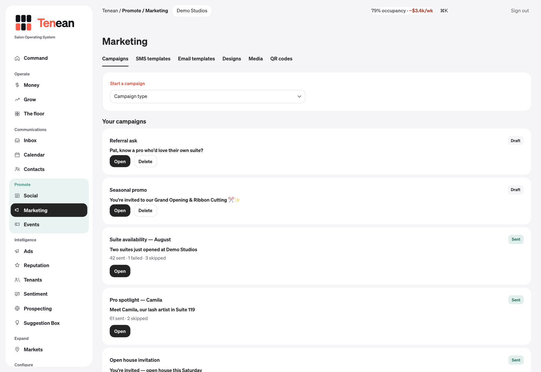The width and height of the screenshot is (541, 372).
Task: Click the Tenean grid logo icon
Action: [23, 23]
